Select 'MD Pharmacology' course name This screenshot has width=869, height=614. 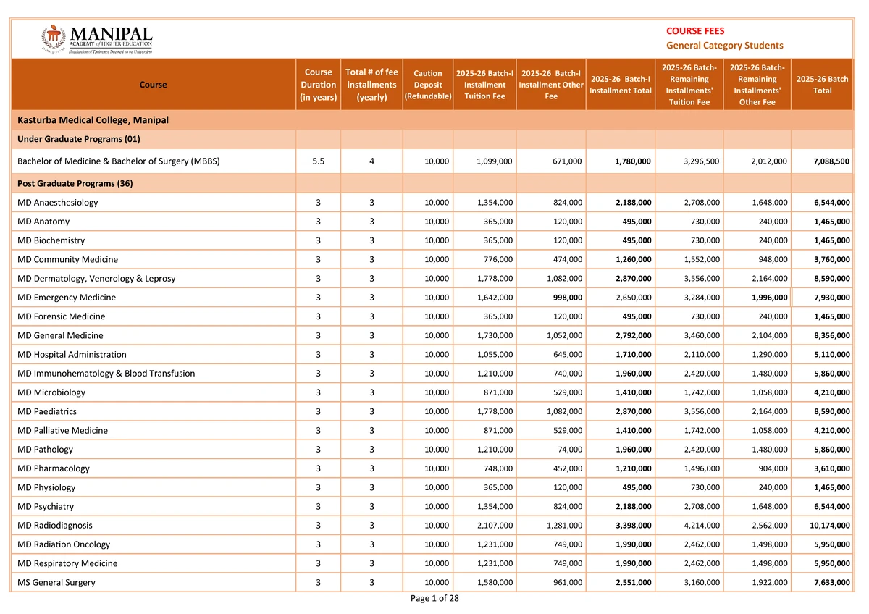[x=54, y=468]
